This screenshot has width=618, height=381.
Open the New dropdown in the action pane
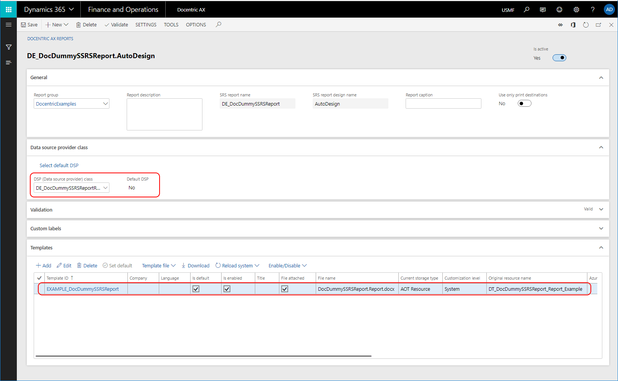point(57,24)
